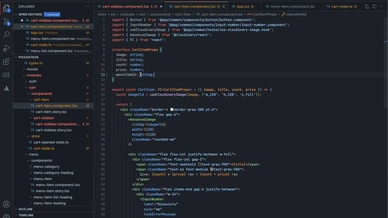Open the Source Control view
388x218 pixels.
click(x=7, y=22)
